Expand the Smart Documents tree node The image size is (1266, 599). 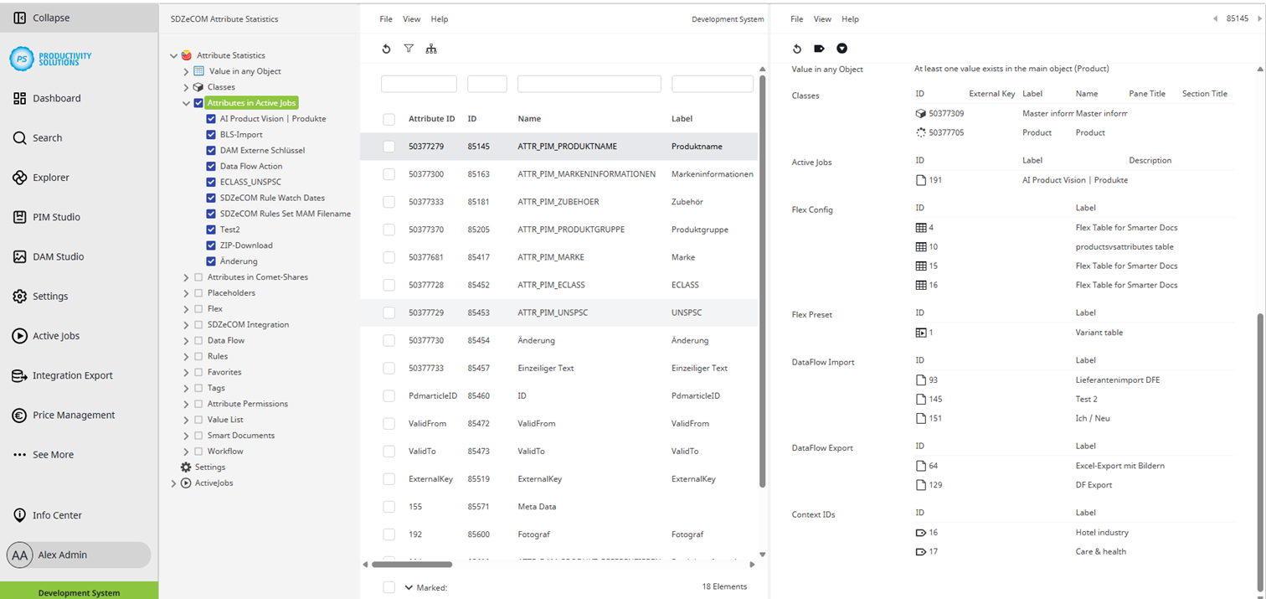186,435
